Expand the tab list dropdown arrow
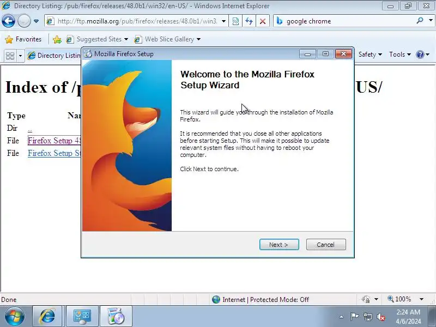This screenshot has height=327, width=436. coord(20,56)
